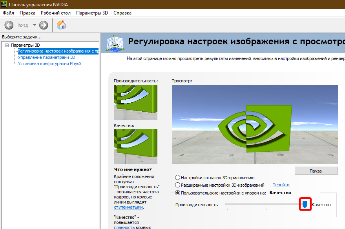The height and width of the screenshot is (229, 345).
Task: Select Настройки согласно 3D-приложению radio button
Action: click(177, 178)
